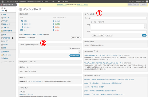Click the プラグイン plugins icon in sidebar

2,38
